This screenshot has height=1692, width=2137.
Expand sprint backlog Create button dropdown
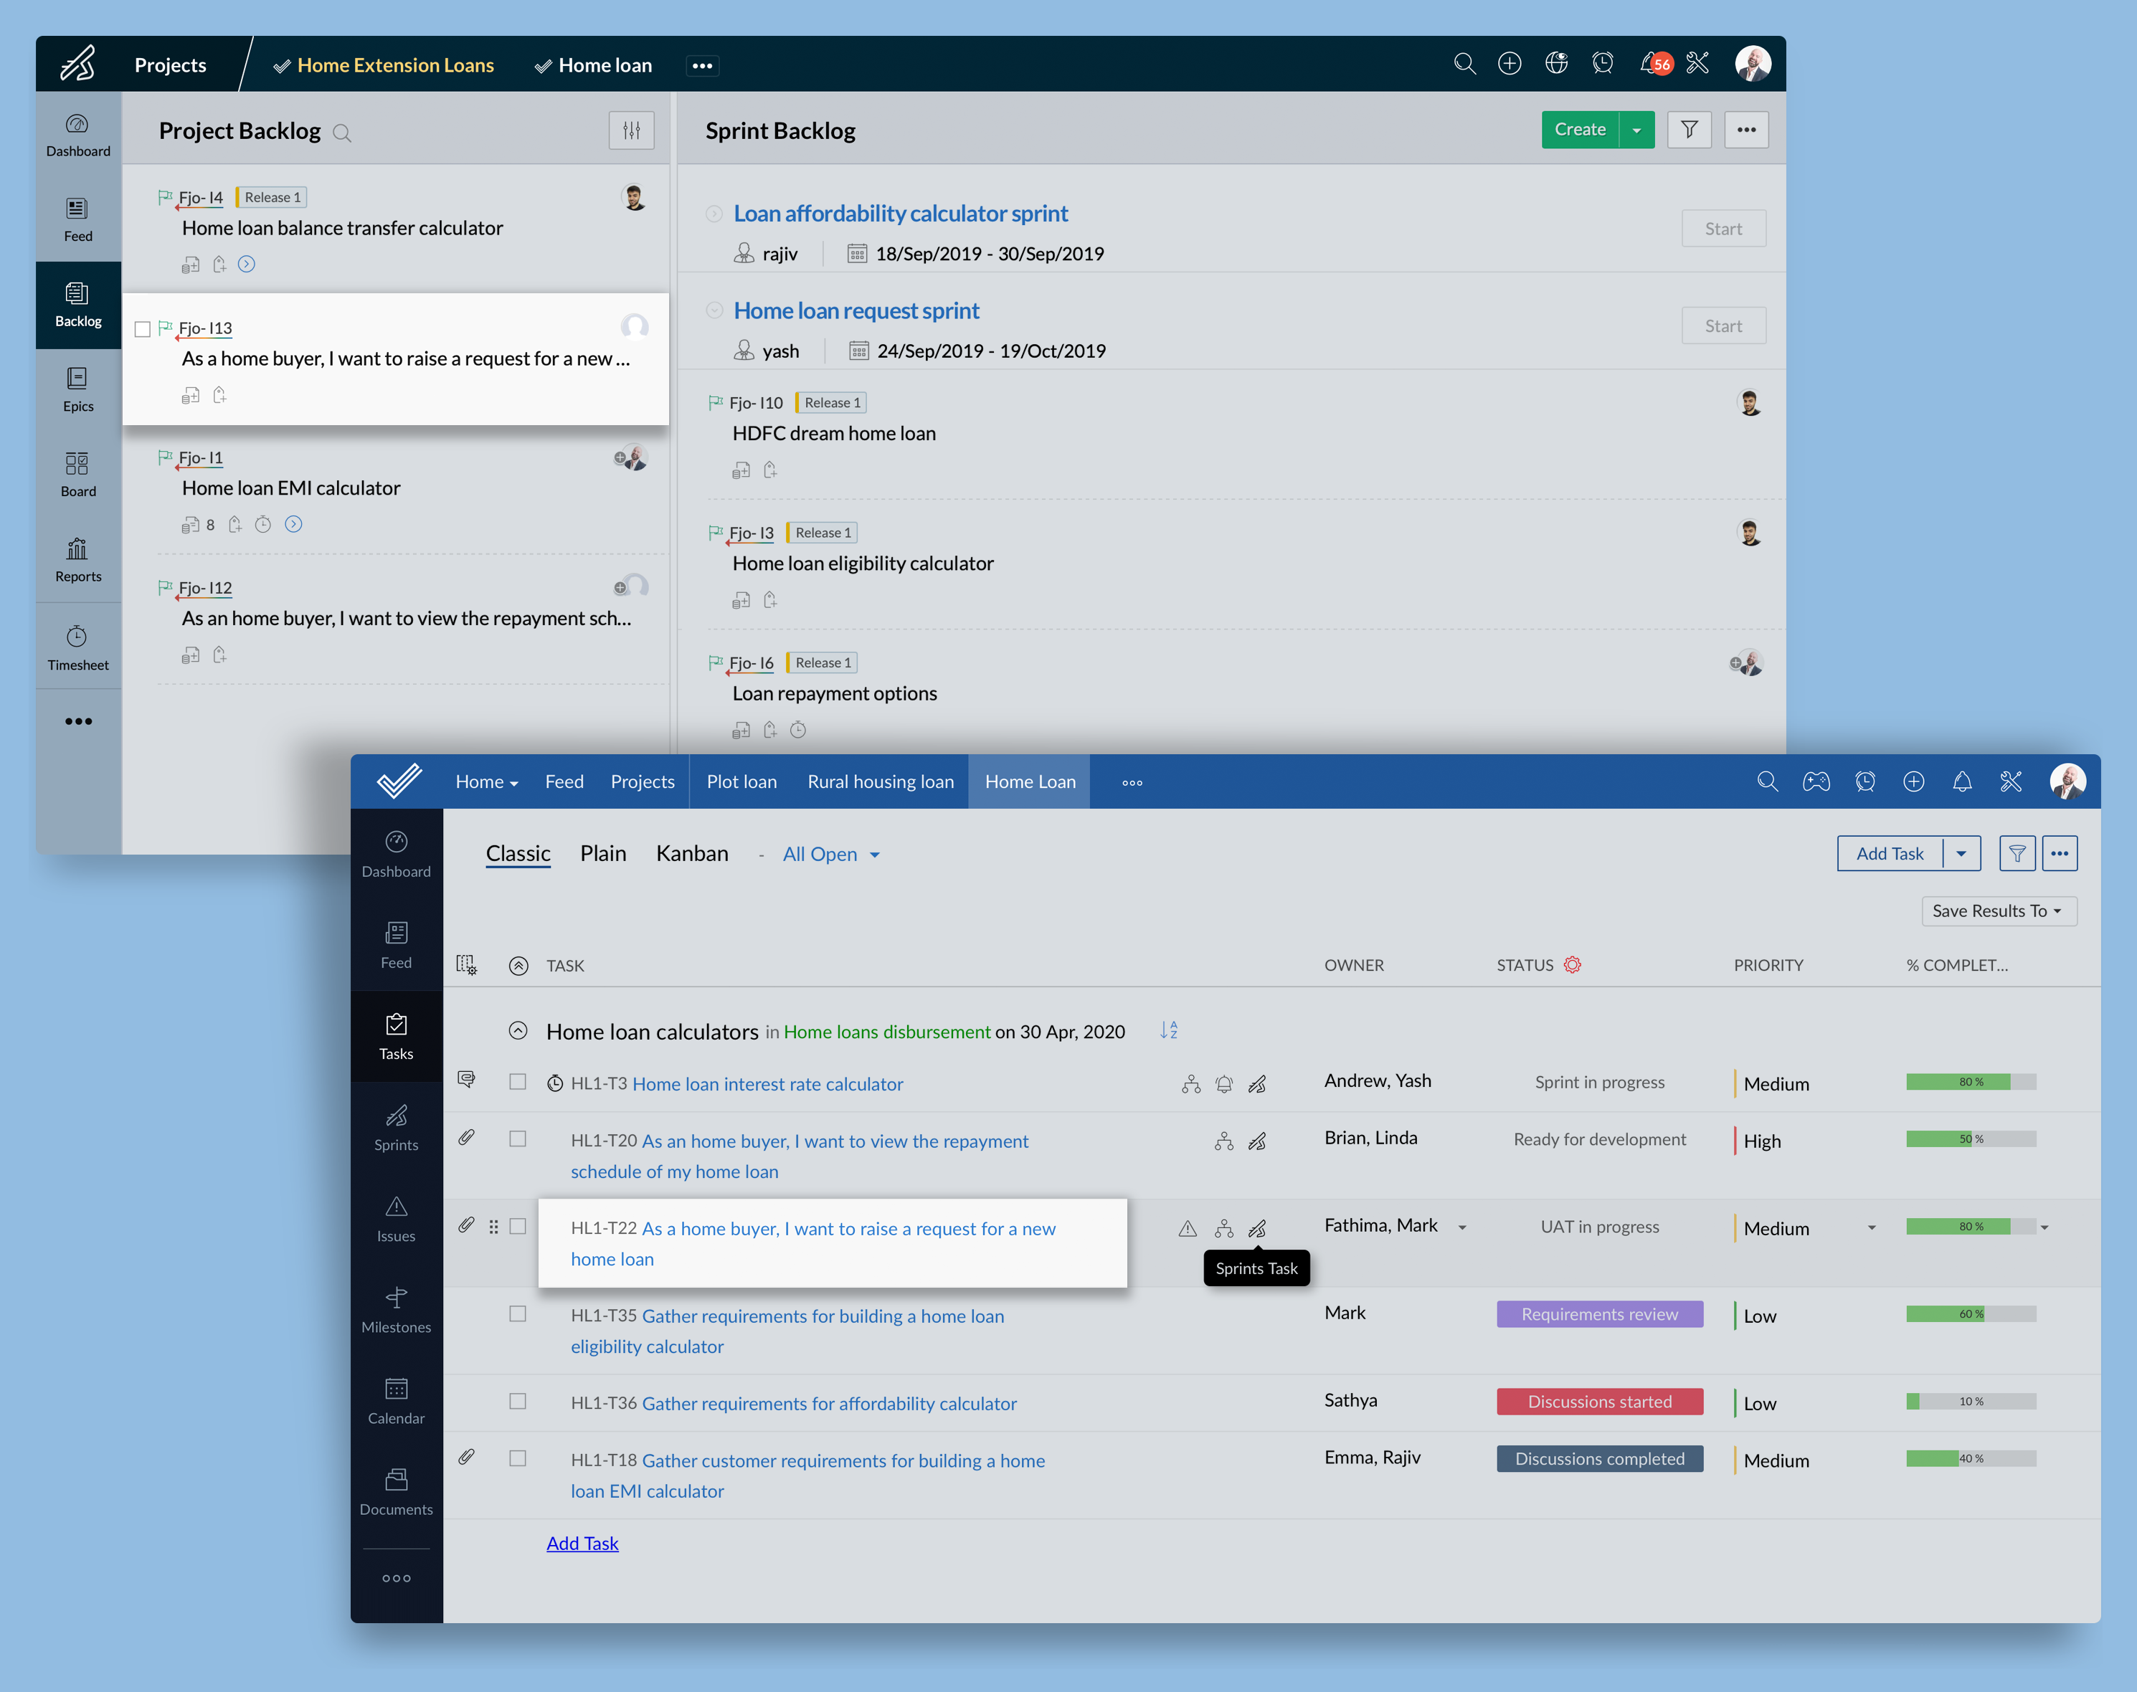[1637, 130]
